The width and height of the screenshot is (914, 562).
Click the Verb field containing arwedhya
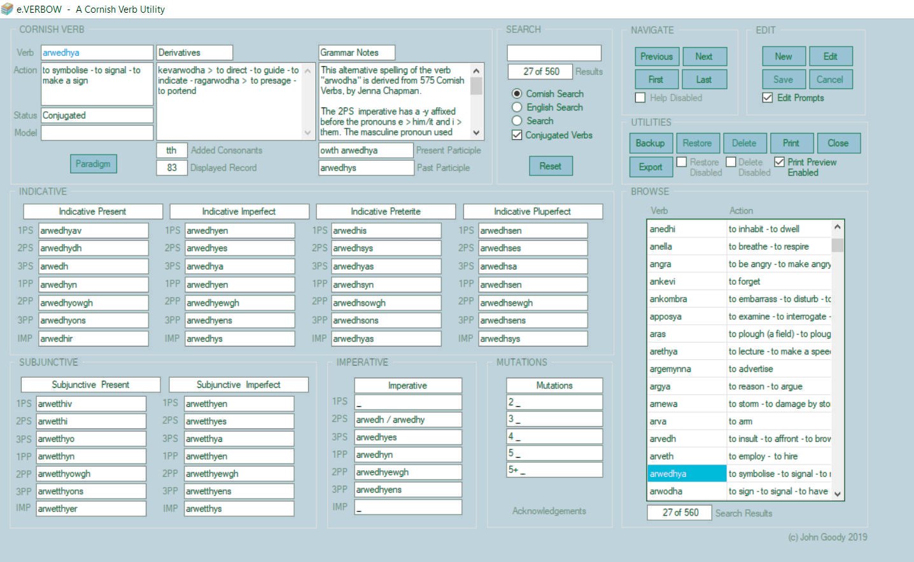97,53
